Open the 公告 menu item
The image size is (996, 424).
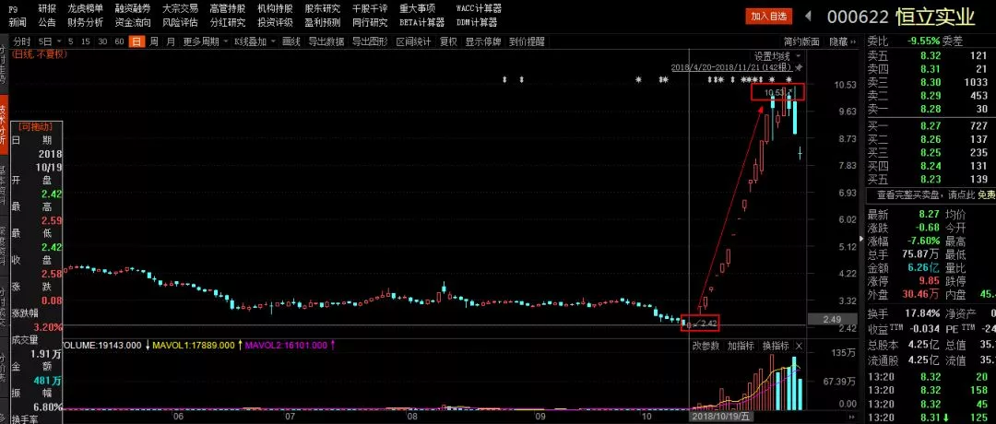tap(46, 23)
